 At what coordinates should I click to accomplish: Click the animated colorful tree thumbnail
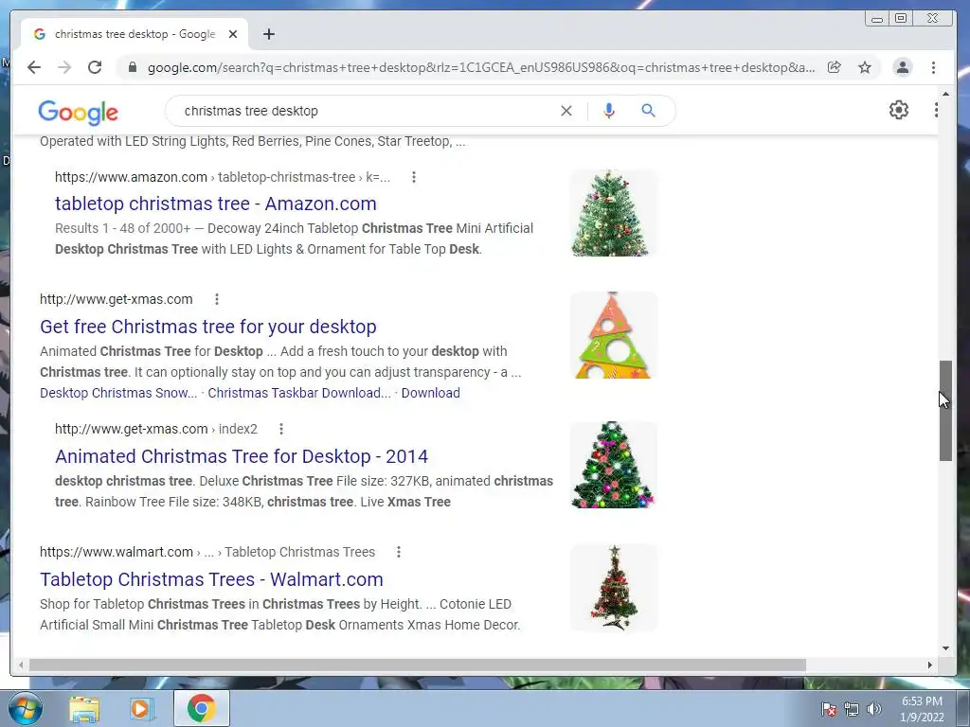point(613,465)
